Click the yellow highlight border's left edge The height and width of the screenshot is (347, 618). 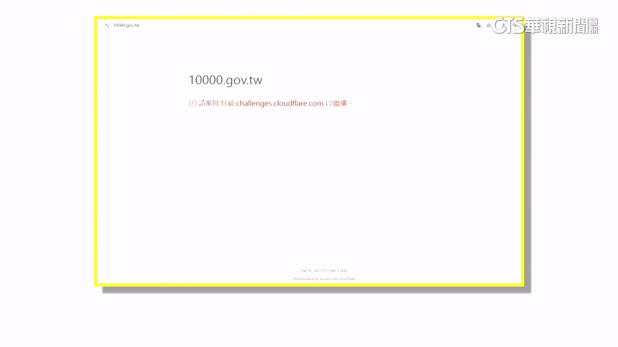[x=96, y=154]
